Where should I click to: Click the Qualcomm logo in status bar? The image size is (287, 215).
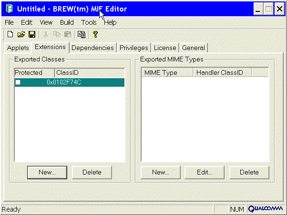(265, 209)
